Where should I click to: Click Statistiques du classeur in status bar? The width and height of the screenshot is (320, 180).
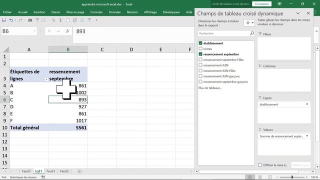click(23, 177)
